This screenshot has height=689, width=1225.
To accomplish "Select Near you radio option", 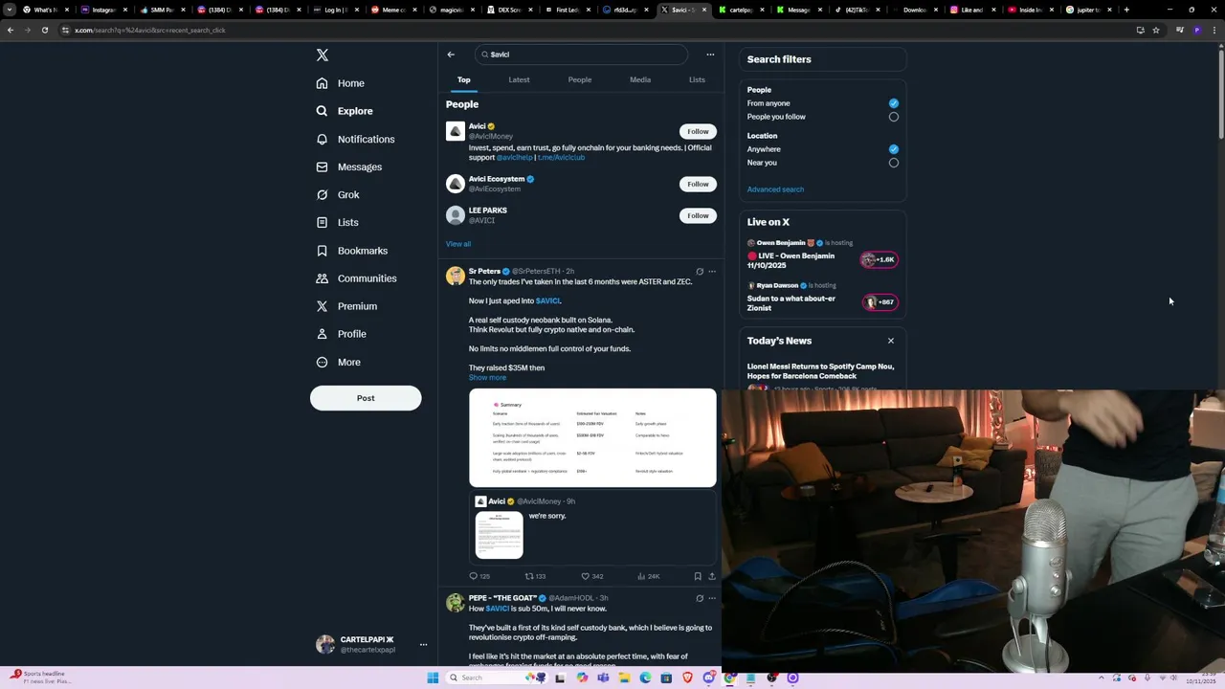I will [x=894, y=163].
